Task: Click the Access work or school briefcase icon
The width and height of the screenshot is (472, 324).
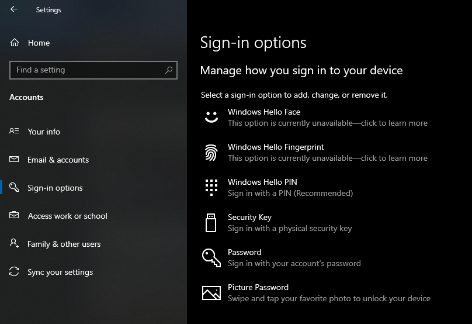Action: point(14,215)
